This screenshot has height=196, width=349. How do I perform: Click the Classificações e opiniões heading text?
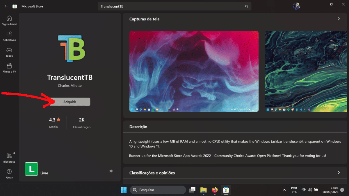coord(152,173)
